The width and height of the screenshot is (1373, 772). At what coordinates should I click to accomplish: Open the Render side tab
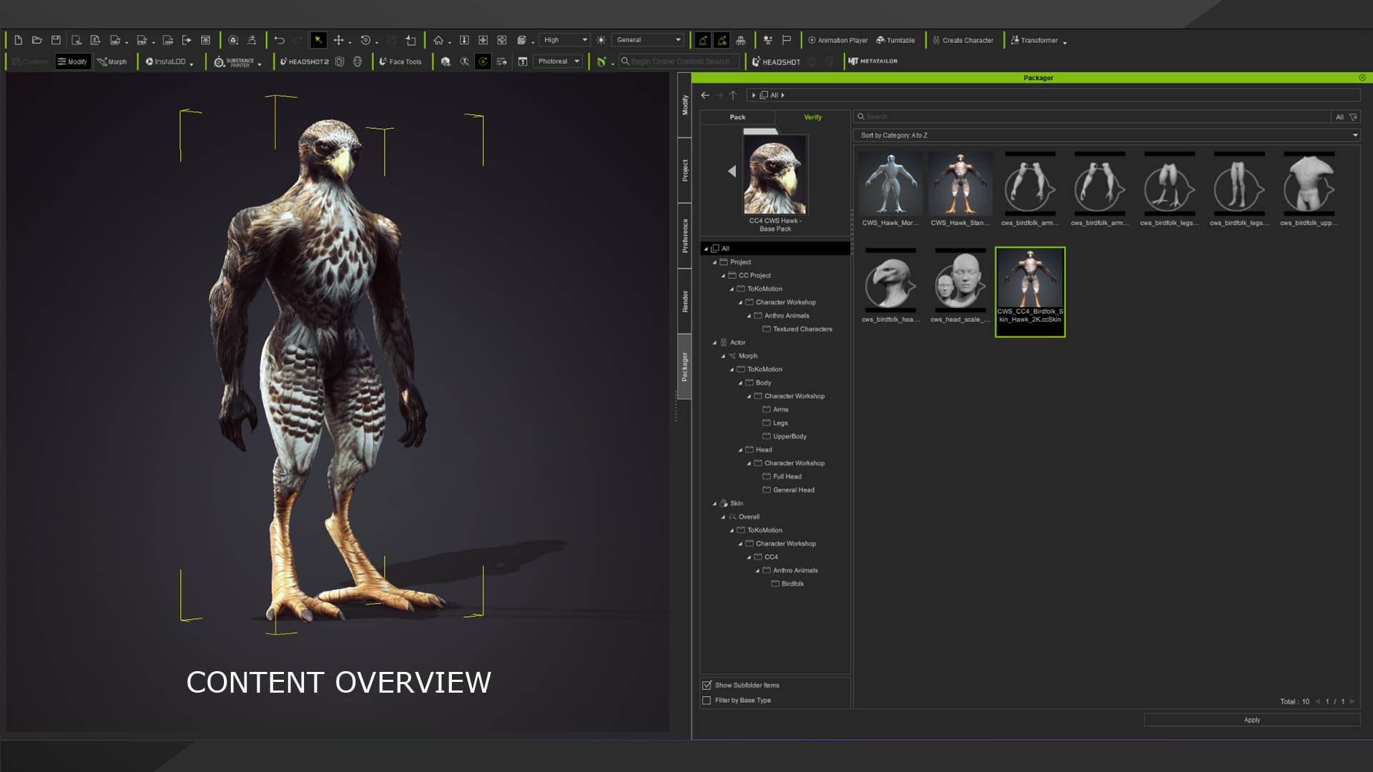point(684,301)
